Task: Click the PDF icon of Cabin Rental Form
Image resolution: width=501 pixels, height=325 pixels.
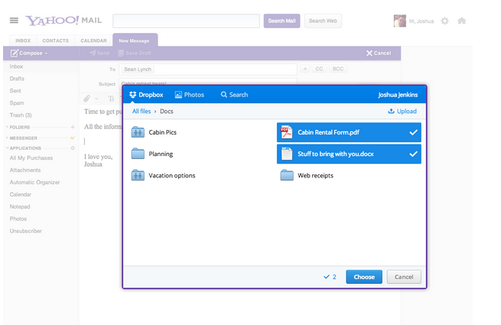Action: pyautogui.click(x=286, y=132)
